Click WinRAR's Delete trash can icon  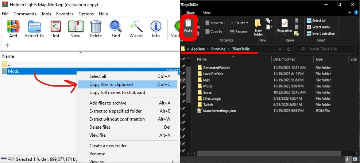click(96, 26)
